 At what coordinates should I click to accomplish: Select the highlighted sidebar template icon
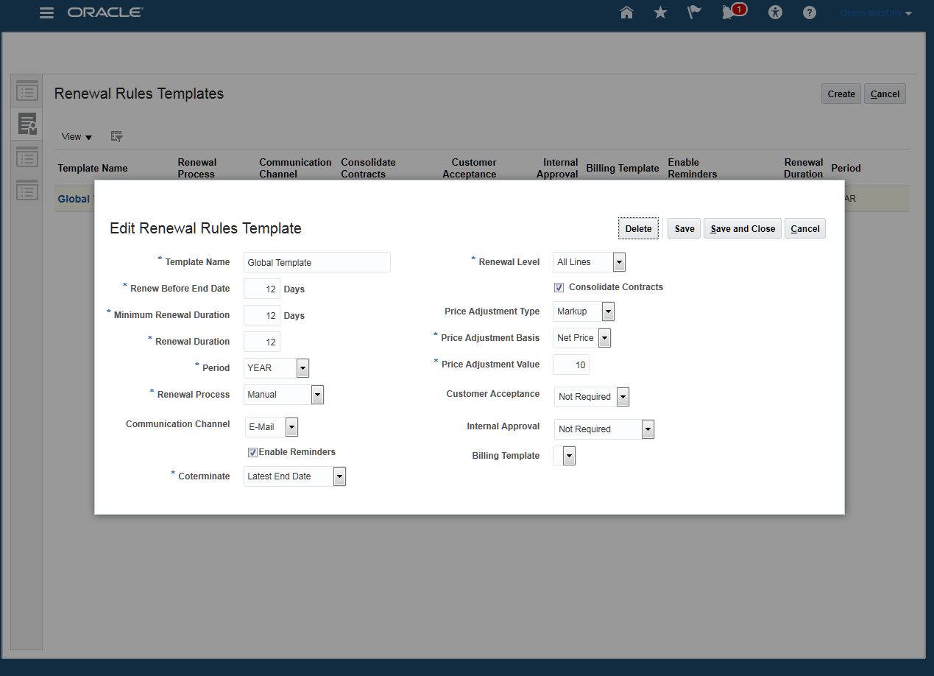click(x=27, y=124)
